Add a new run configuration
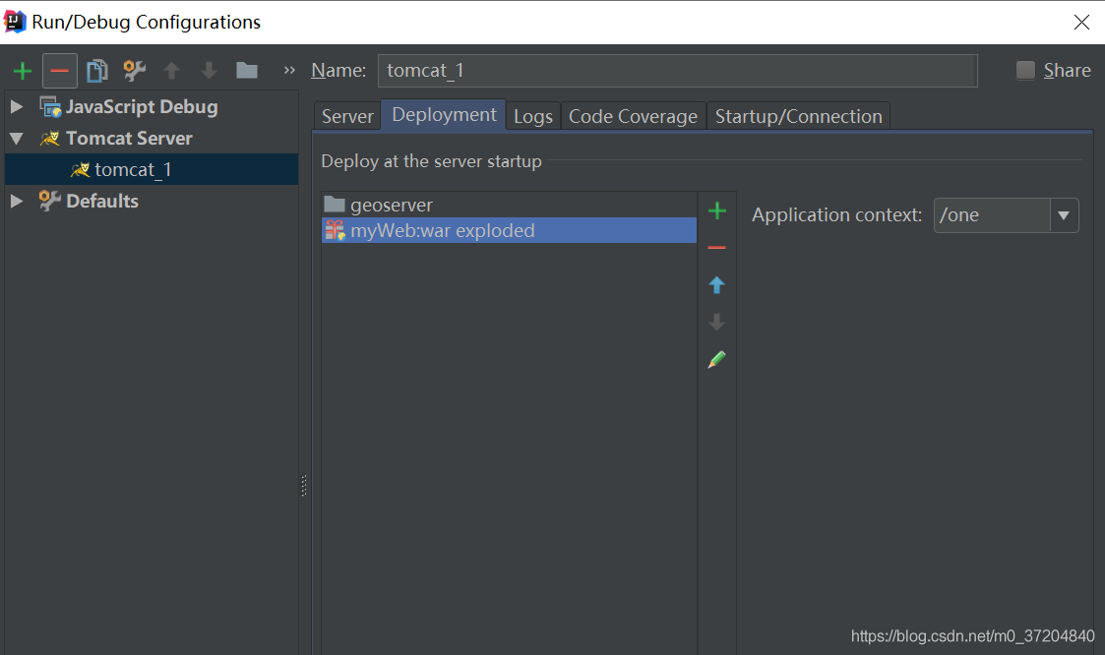The image size is (1105, 655). 23,71
